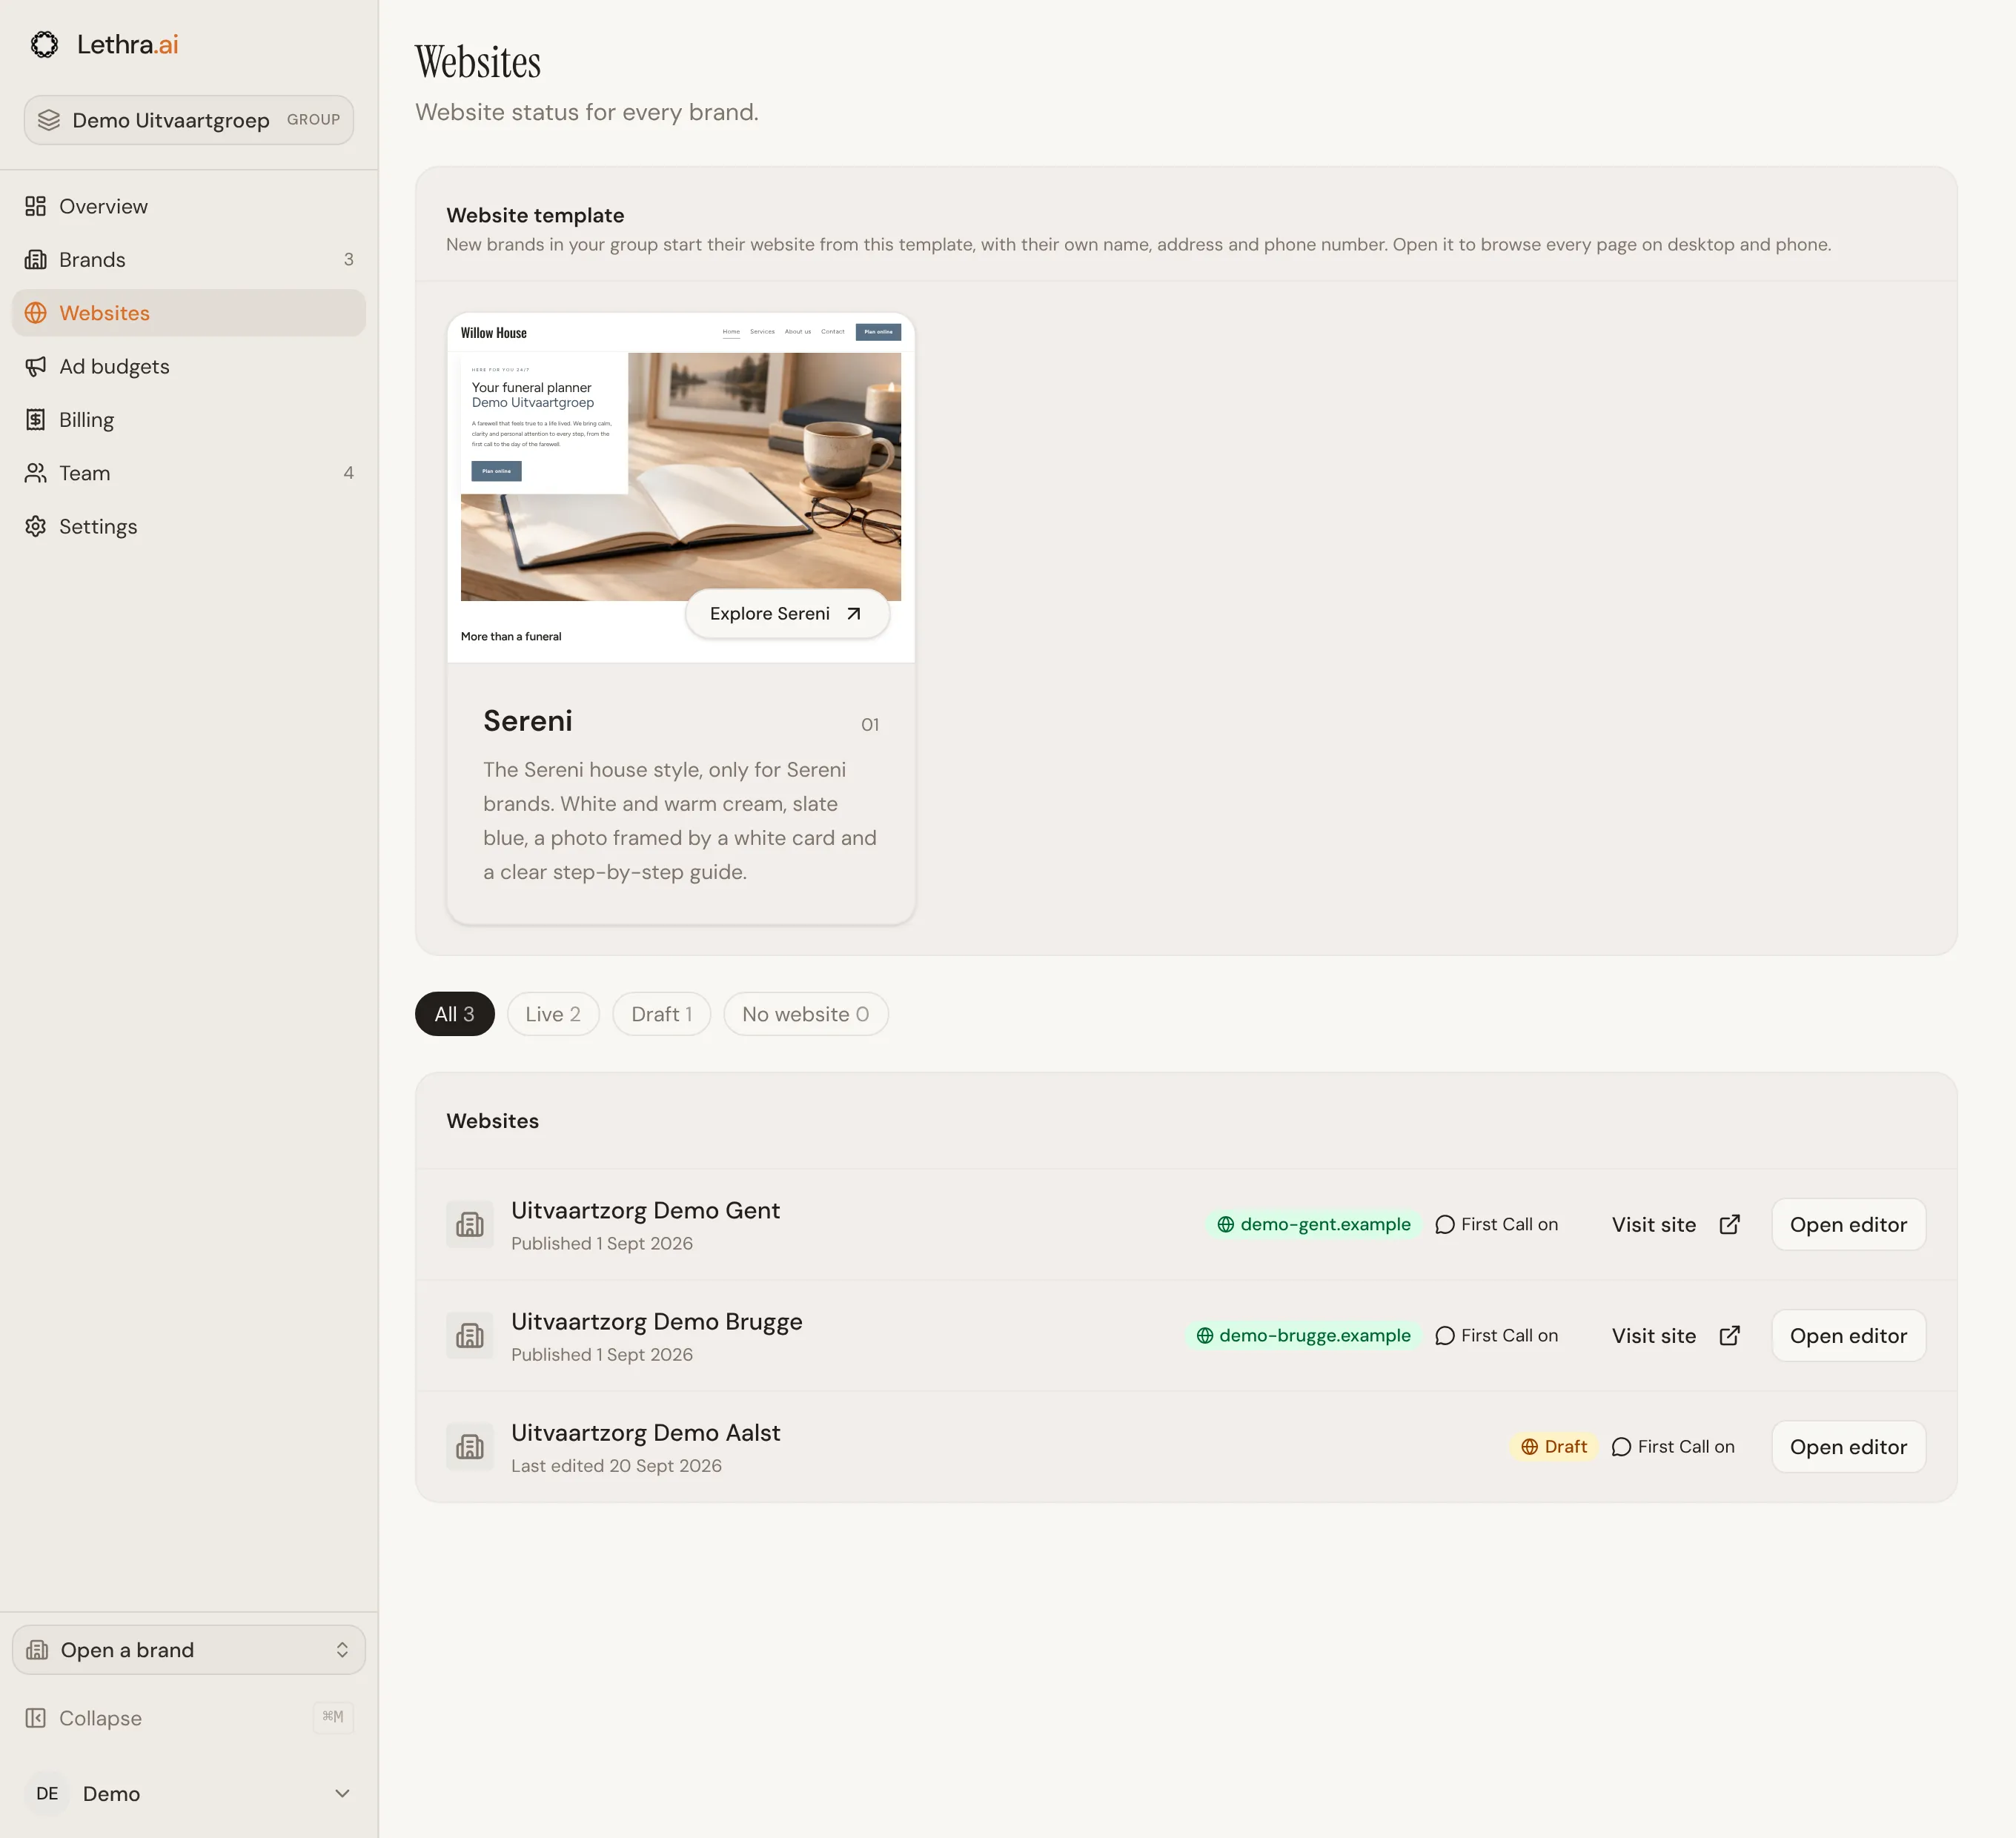2016x1838 pixels.
Task: Click the DE user avatar
Action: [47, 1793]
